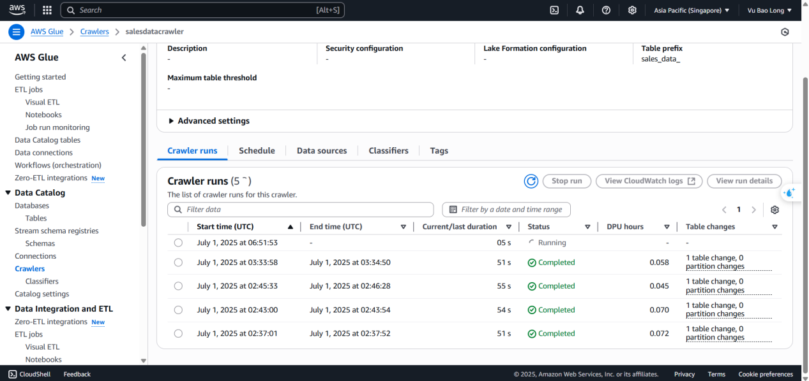Collapse the Data Catalog sidebar section
The width and height of the screenshot is (809, 381).
point(8,192)
